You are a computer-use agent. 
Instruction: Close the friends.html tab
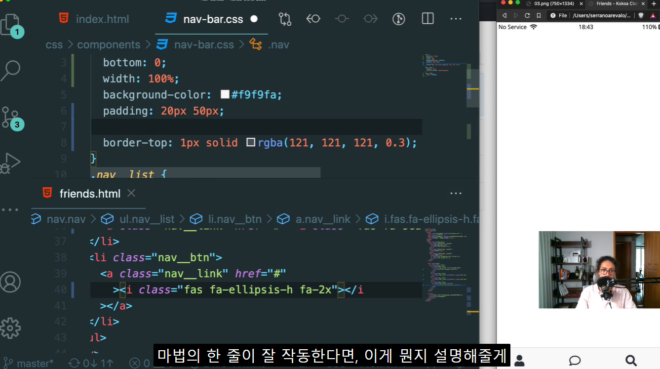[131, 194]
